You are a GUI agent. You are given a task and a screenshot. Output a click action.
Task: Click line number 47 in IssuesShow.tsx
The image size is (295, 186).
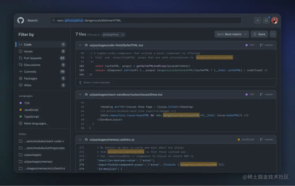tap(82, 115)
